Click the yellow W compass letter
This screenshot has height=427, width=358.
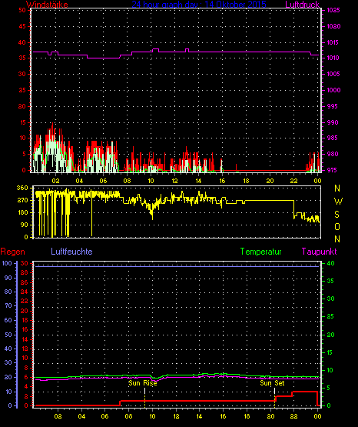pos(338,202)
